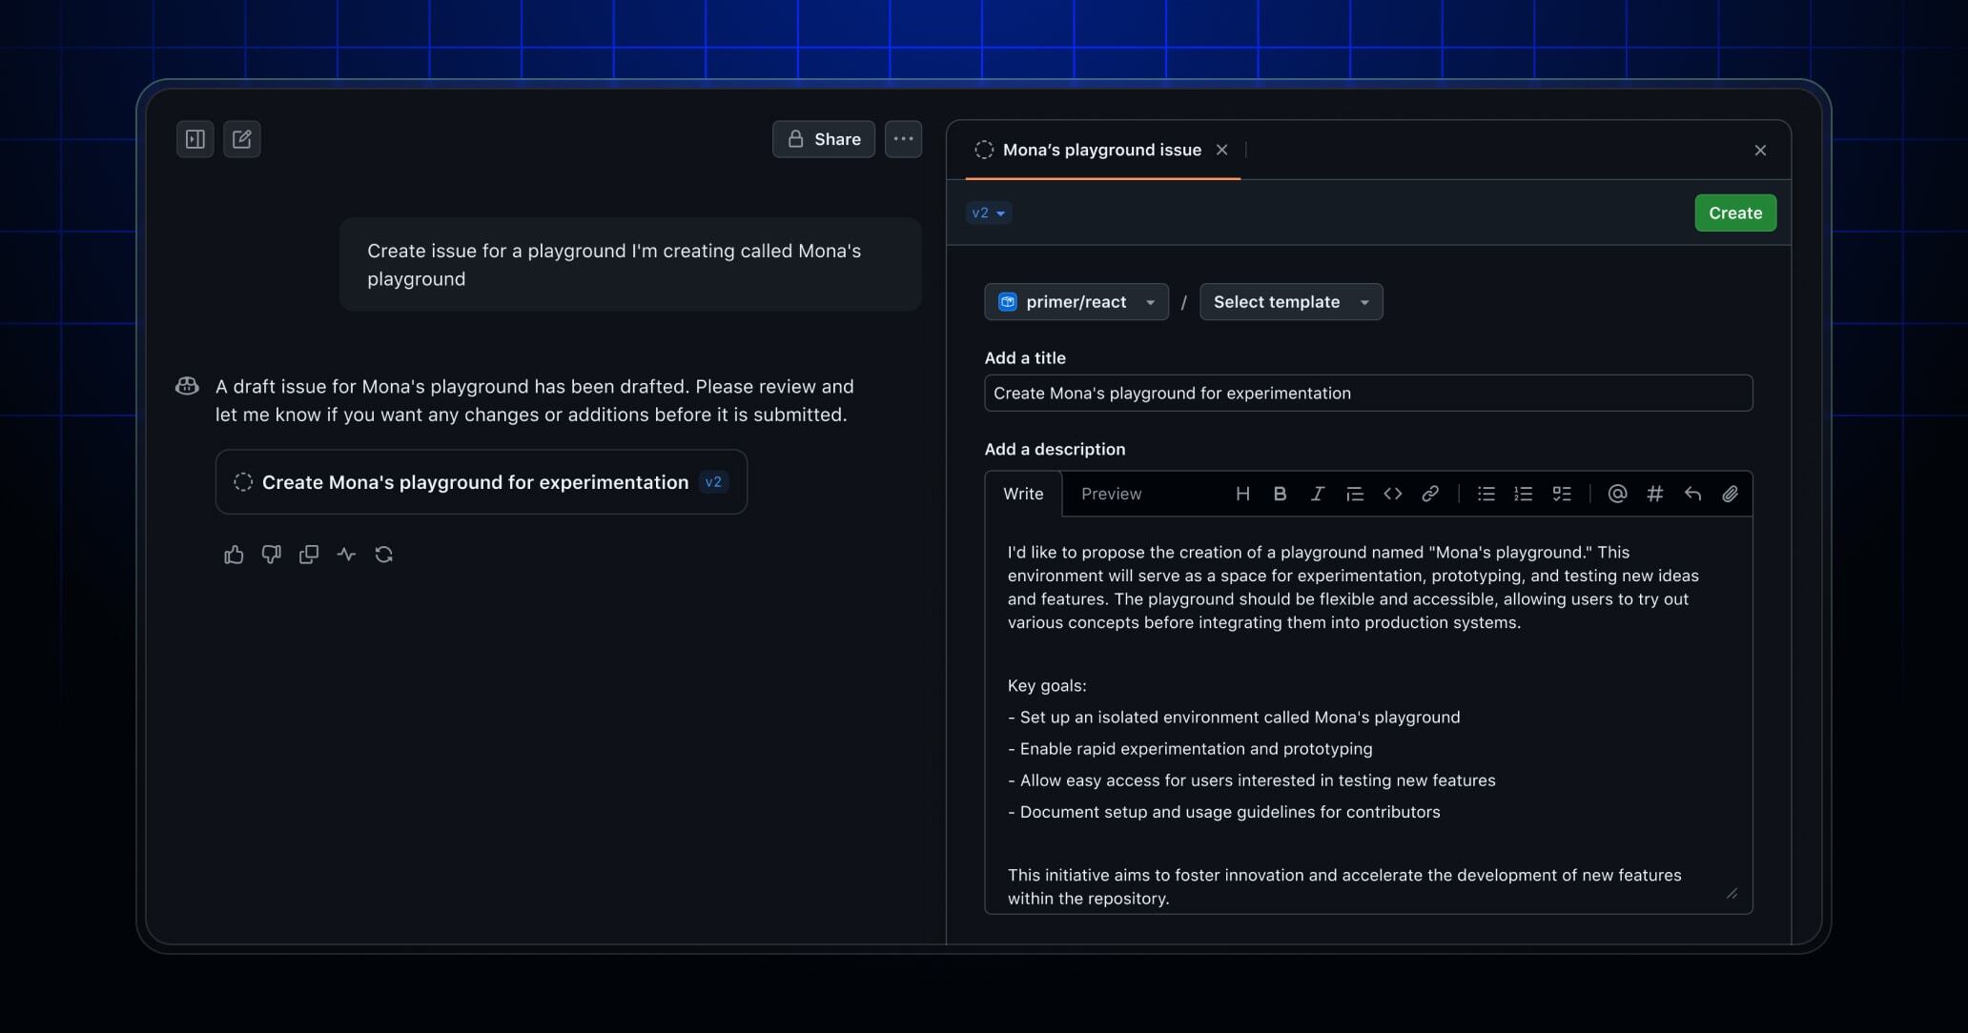Viewport: 1968px width, 1033px height.
Task: Click the "This initiative aims to foster" paragraph
Action: 1344,886
